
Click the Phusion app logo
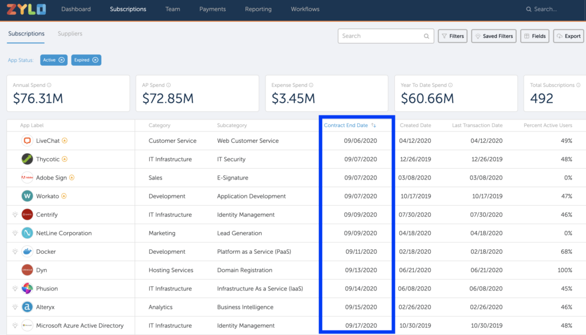tap(27, 288)
